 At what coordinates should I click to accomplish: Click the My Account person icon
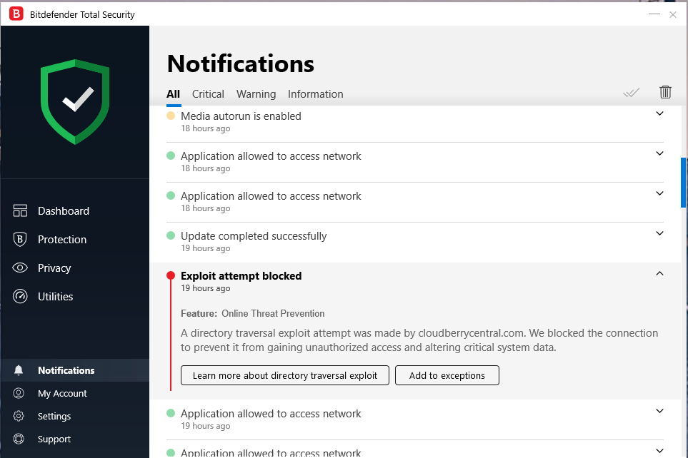(x=19, y=394)
